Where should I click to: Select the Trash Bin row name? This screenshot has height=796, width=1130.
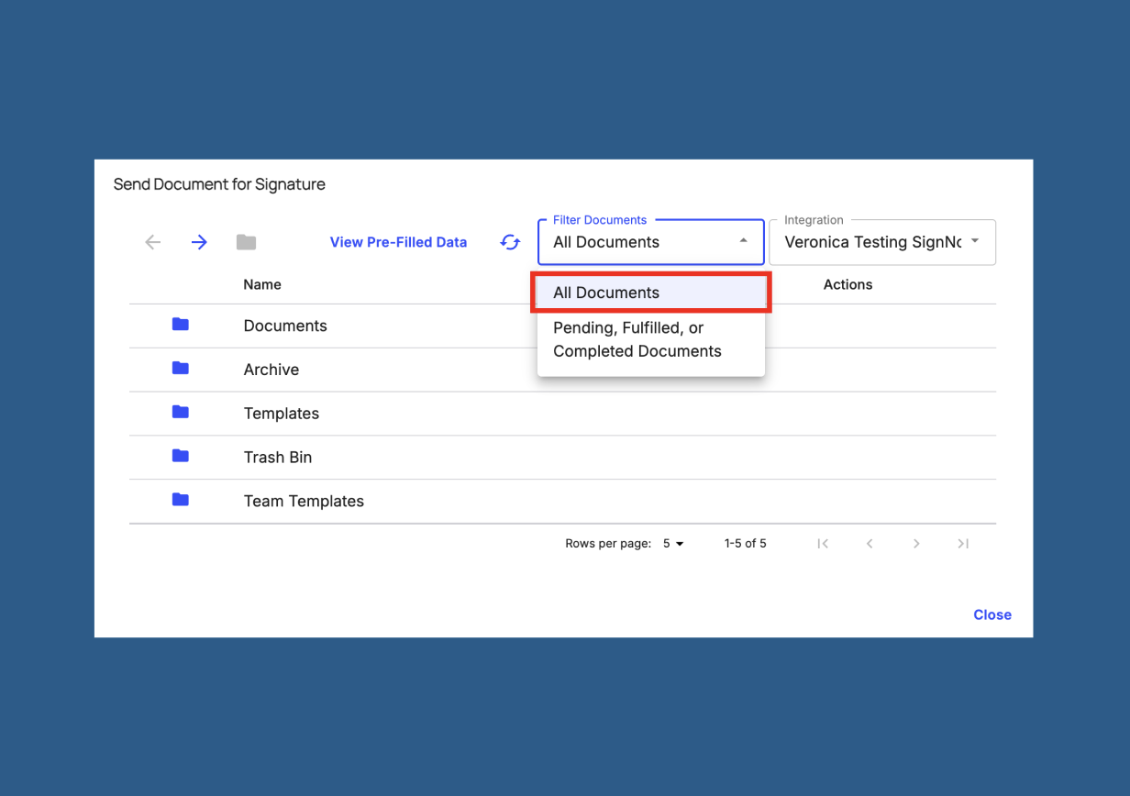[x=278, y=457]
